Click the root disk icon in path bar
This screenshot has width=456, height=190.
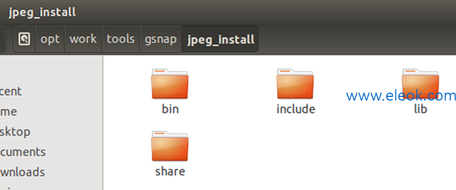(24, 39)
